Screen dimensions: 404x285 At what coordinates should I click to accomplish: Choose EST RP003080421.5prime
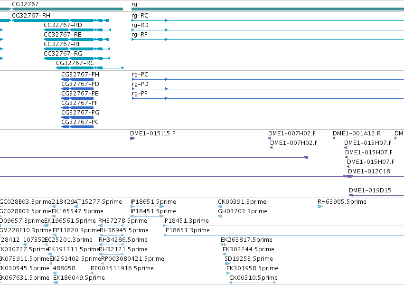133,259
